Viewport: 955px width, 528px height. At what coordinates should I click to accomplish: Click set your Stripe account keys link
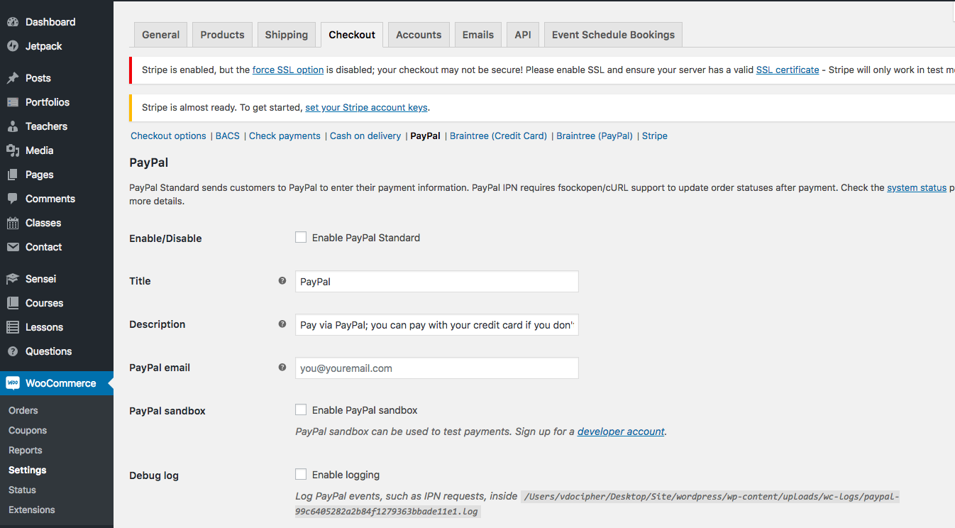pos(366,108)
